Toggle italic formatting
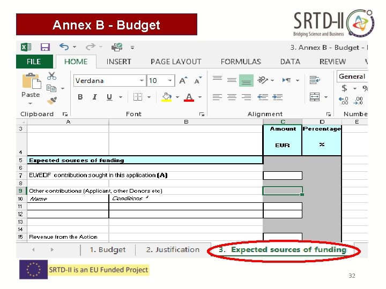Viewport: 386px width, 289px height. tap(94, 97)
